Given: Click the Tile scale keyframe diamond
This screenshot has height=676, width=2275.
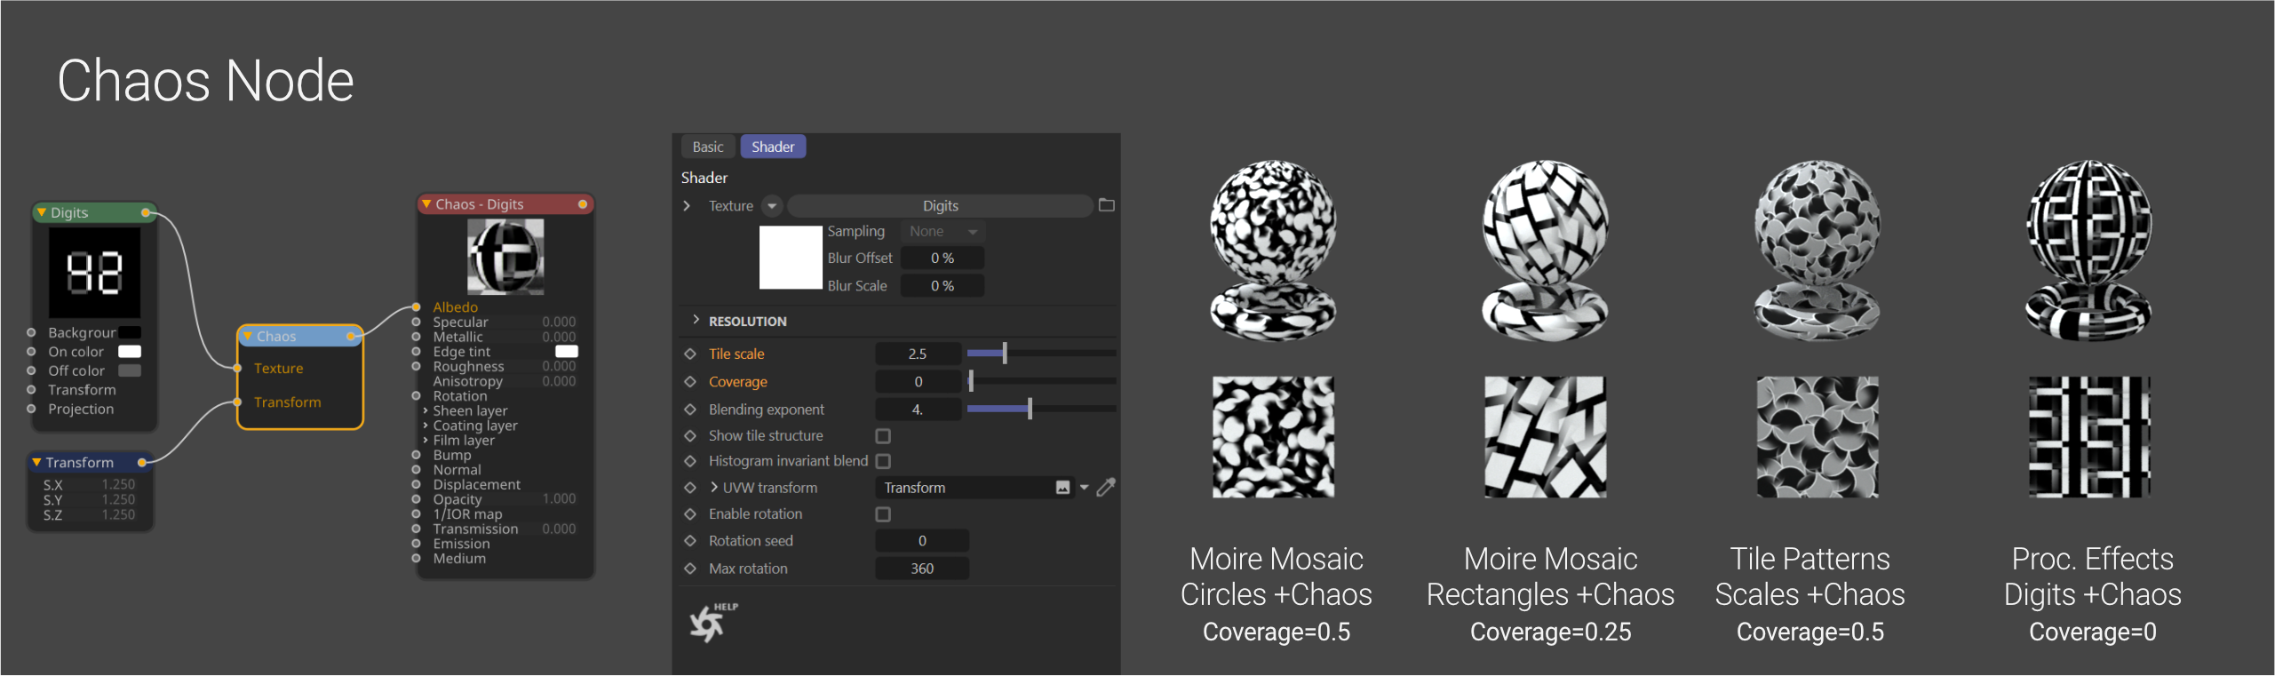Looking at the screenshot, I should point(690,354).
